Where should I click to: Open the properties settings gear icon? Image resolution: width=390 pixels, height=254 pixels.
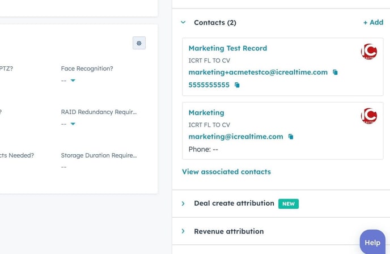pyautogui.click(x=139, y=43)
